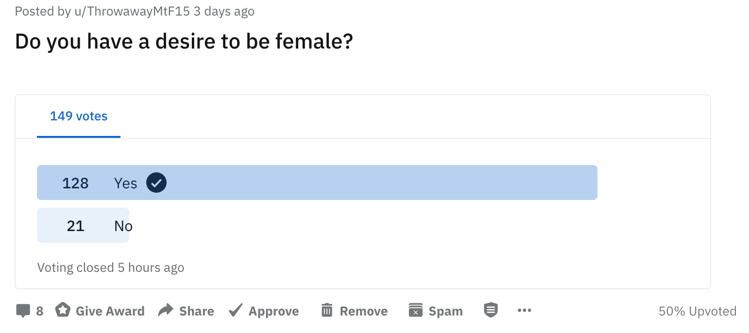The height and width of the screenshot is (333, 749).
Task: Click the Give Award badge icon
Action: (x=63, y=310)
